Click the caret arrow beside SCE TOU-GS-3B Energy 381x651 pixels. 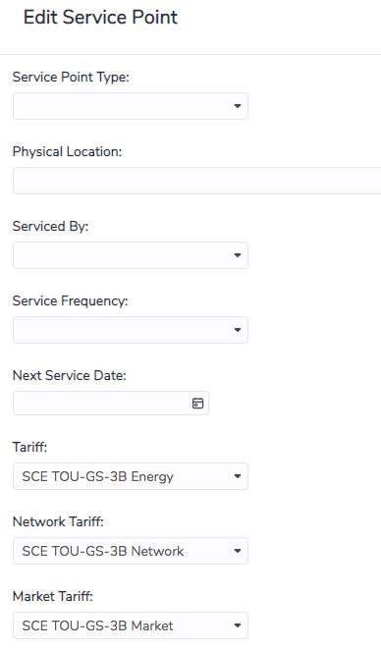point(238,476)
